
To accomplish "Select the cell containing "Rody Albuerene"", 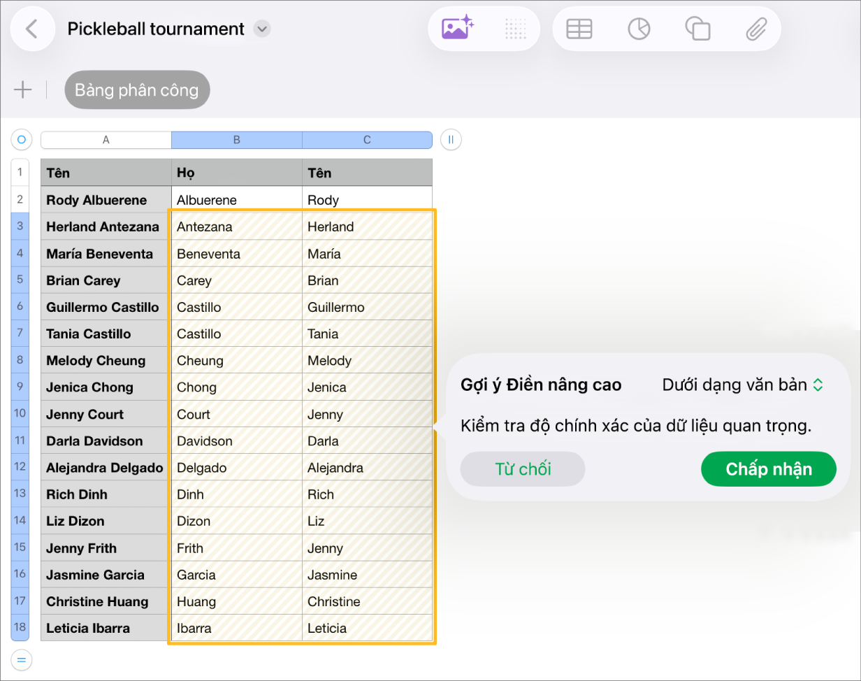I will (x=106, y=200).
